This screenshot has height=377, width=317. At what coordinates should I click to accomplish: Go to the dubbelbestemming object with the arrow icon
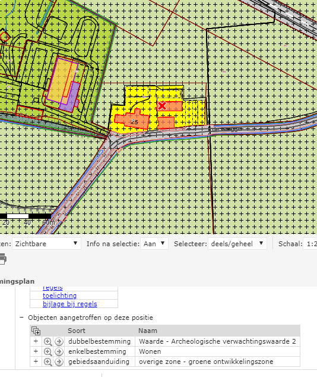pos(59,341)
